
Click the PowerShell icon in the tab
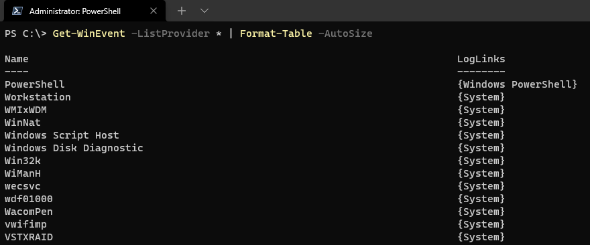point(17,11)
